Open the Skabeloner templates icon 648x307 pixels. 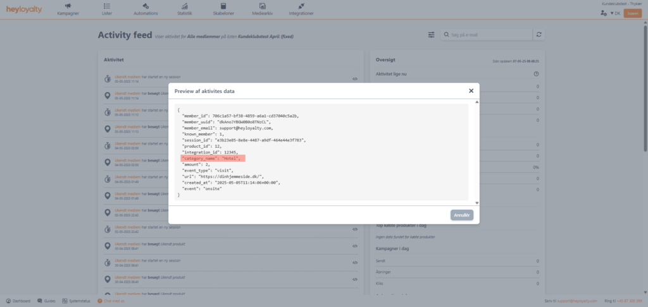[222, 6]
